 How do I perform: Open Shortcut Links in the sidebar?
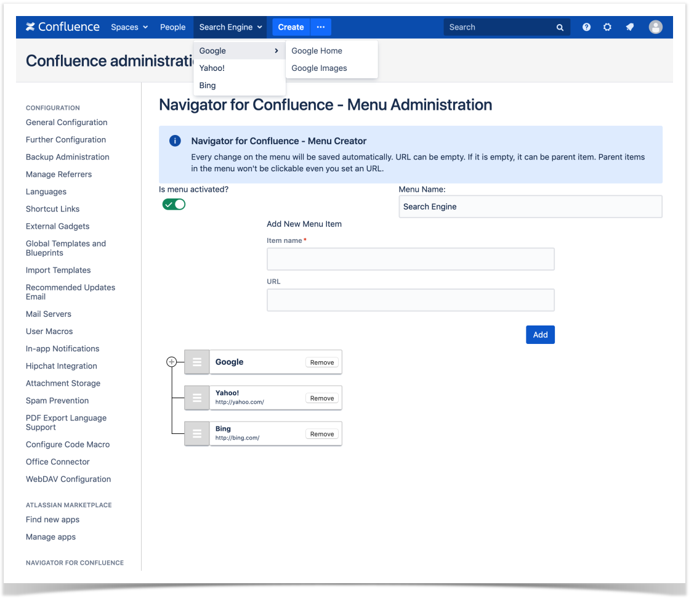click(53, 208)
